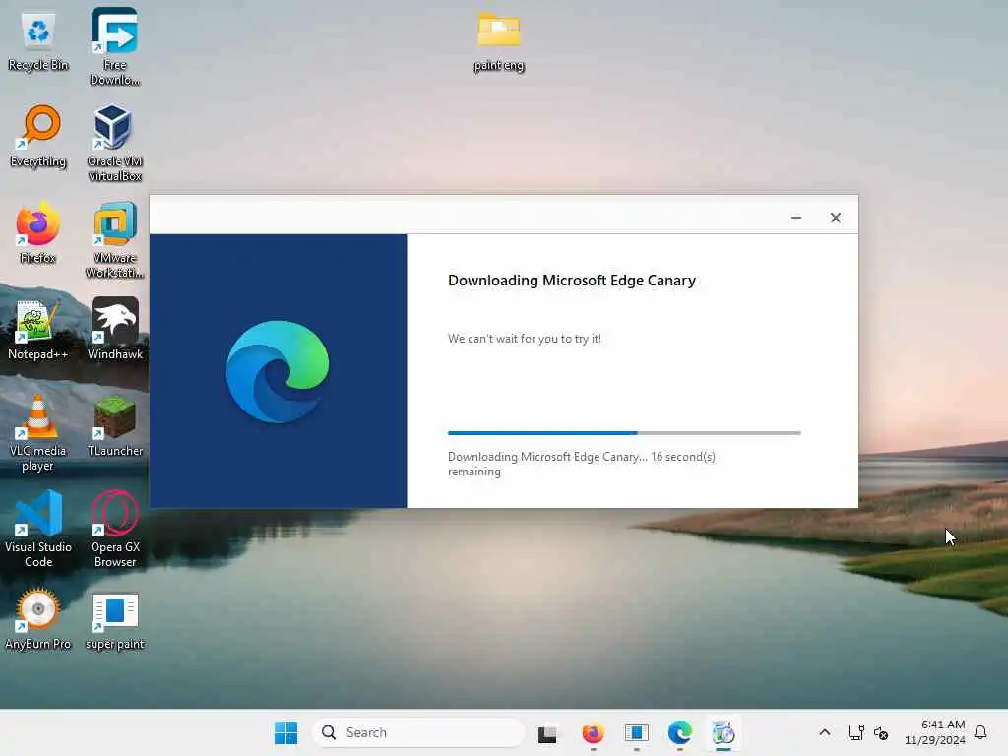Open the network status tray icon

855,732
